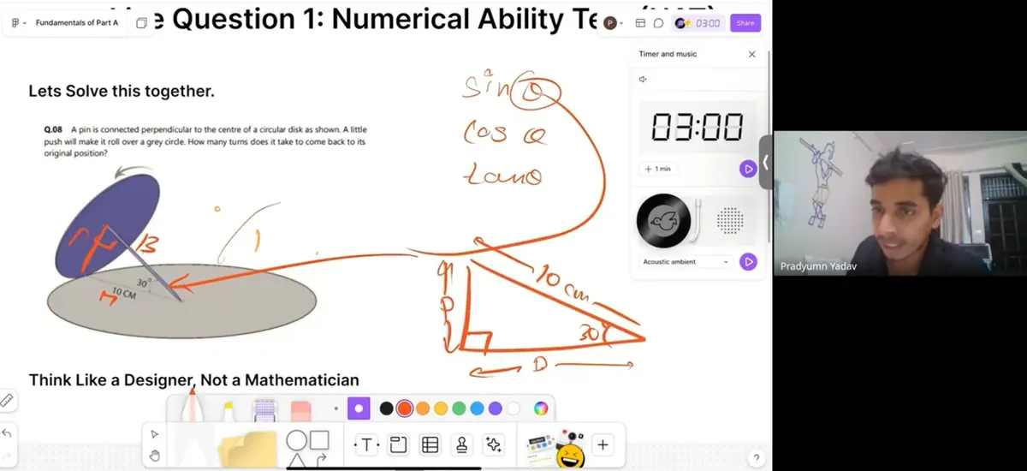
Task: Choose the thick purple stroke size option
Action: tap(359, 408)
